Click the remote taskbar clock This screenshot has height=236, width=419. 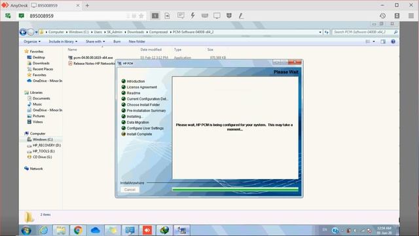384,230
